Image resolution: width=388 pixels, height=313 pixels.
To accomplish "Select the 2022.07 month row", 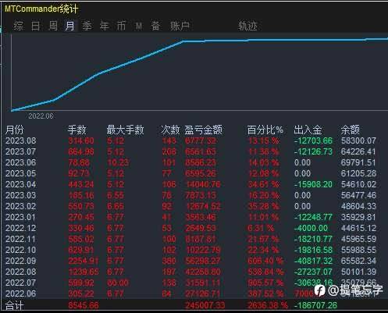I will (x=190, y=283).
